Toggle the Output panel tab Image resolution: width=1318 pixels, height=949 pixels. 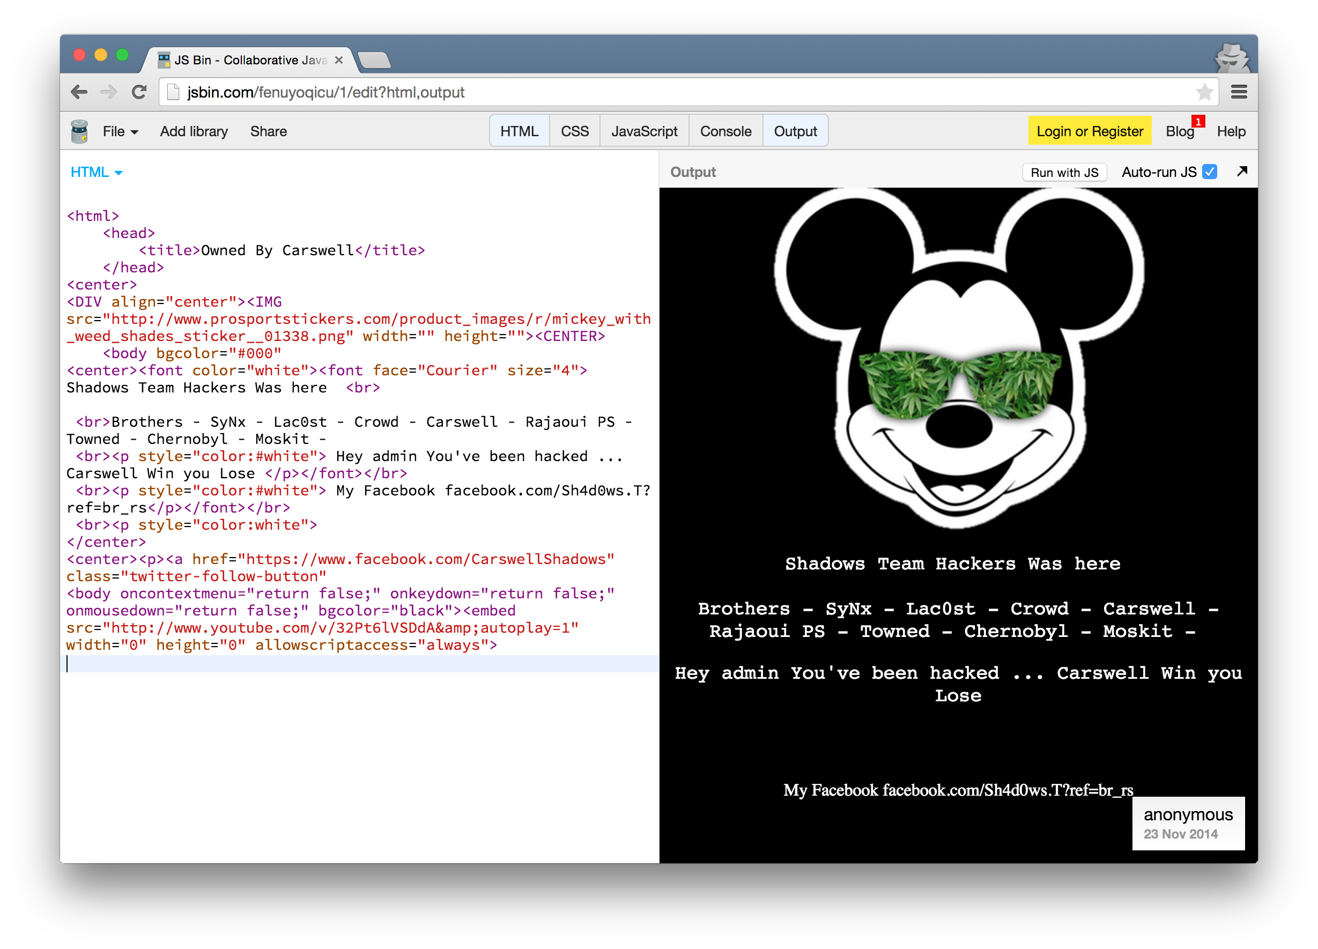pyautogui.click(x=795, y=131)
